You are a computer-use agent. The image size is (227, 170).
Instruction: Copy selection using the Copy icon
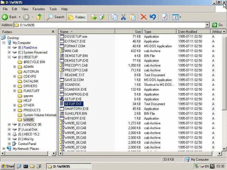click(114, 17)
